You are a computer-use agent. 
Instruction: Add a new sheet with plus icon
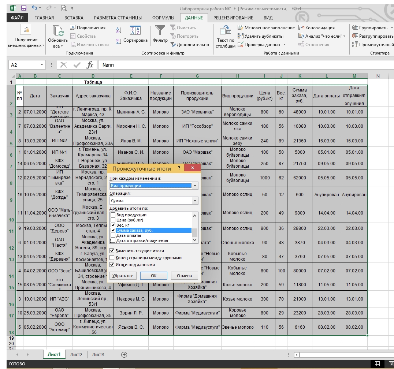pos(124,354)
